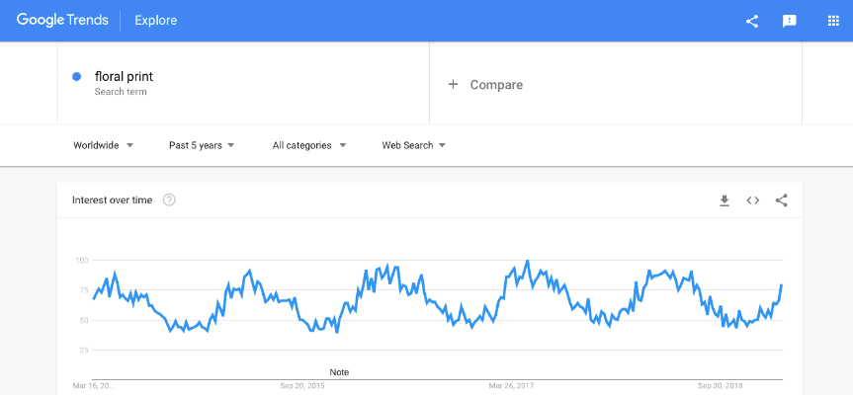The width and height of the screenshot is (853, 395).
Task: Click the highest peak on the trend line
Action: (x=527, y=262)
